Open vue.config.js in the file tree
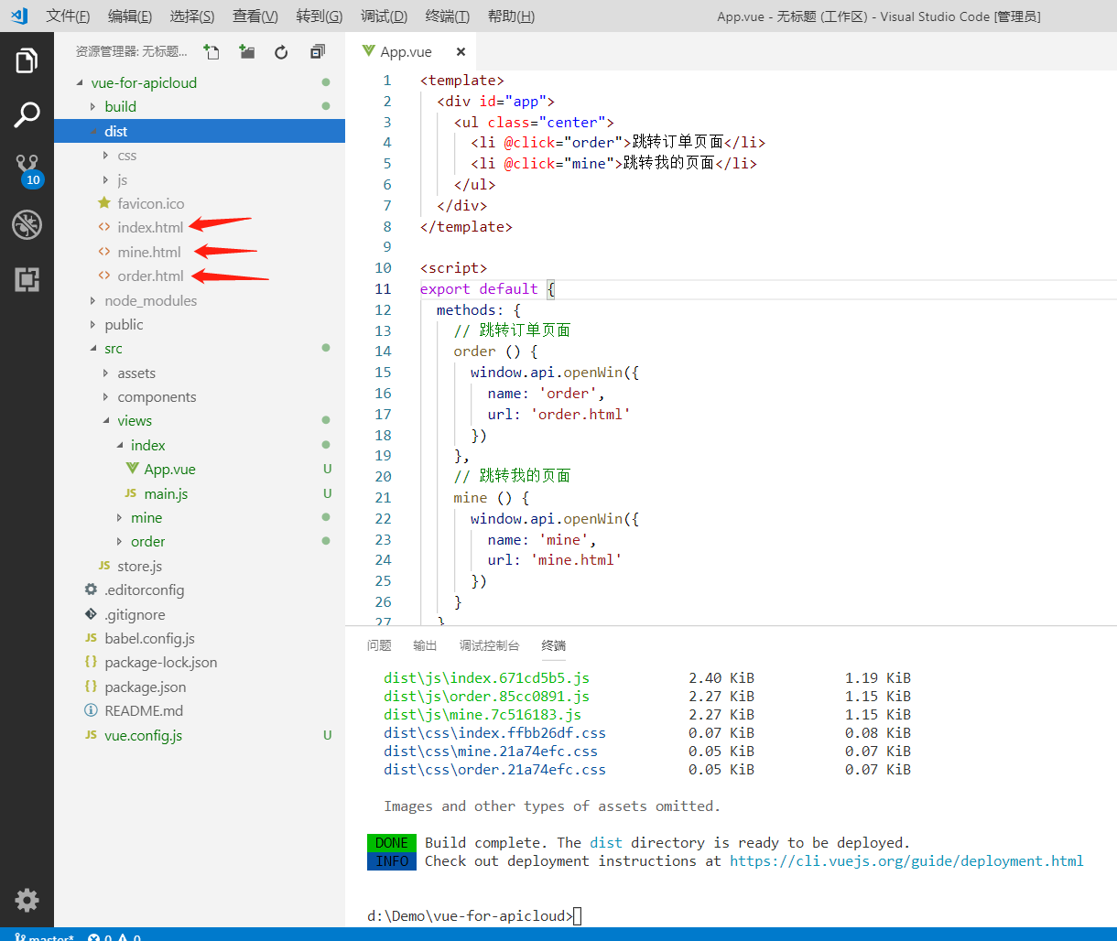The image size is (1117, 941). 143,735
